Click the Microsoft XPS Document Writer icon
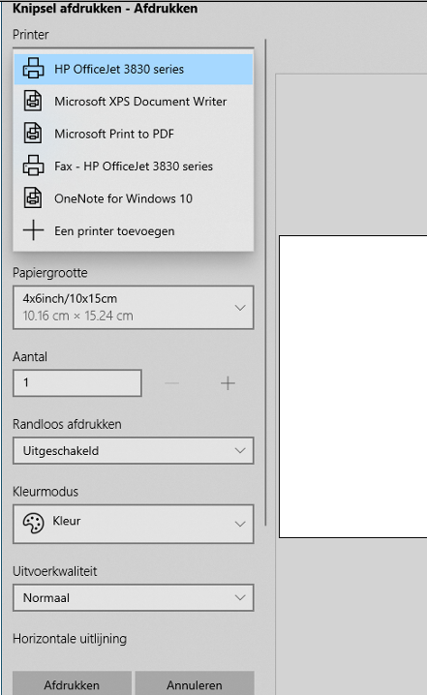 (33, 101)
